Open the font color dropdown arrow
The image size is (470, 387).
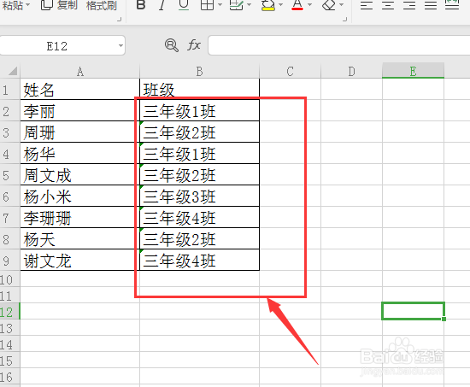click(310, 5)
